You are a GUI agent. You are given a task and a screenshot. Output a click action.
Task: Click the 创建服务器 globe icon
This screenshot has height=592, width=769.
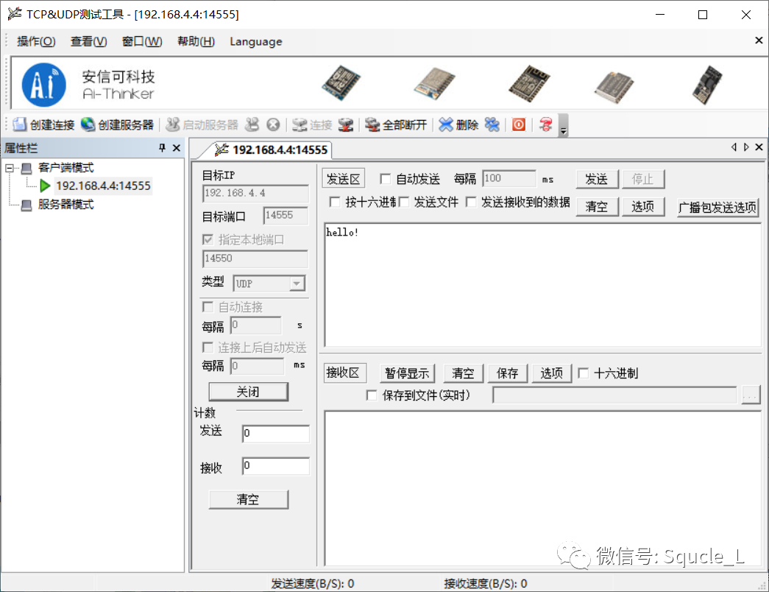tap(88, 124)
